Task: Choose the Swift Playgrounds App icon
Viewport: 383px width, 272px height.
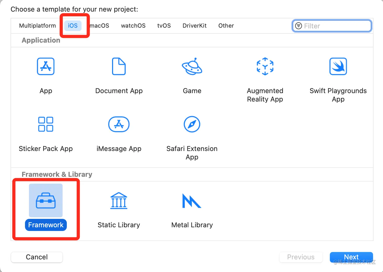Action: pyautogui.click(x=338, y=67)
